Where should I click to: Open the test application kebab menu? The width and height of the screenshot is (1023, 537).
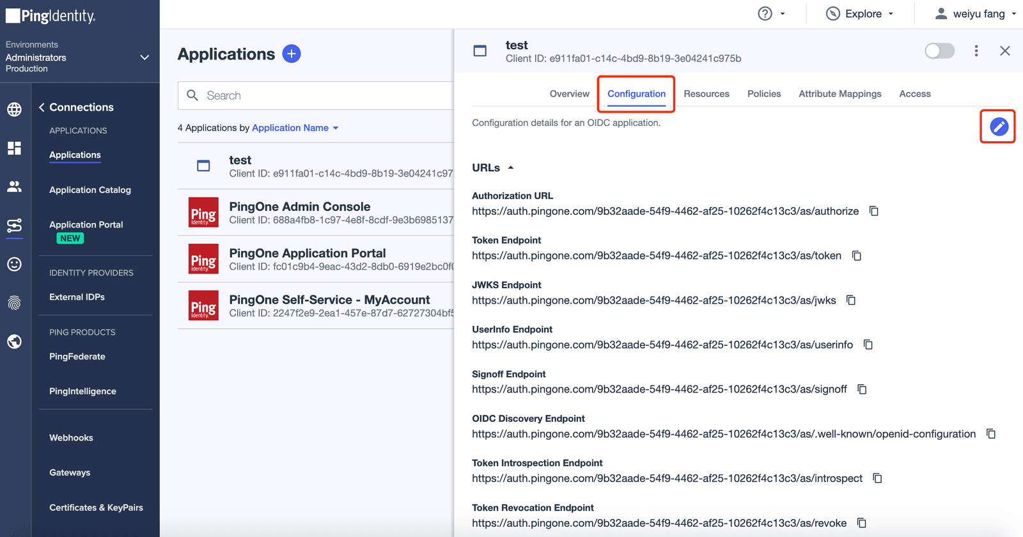click(976, 51)
